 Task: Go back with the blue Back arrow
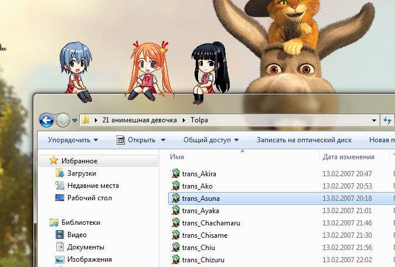pos(46,120)
